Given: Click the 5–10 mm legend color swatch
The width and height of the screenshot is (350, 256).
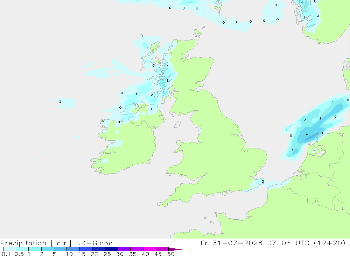Looking at the screenshot, I should coord(60,249).
